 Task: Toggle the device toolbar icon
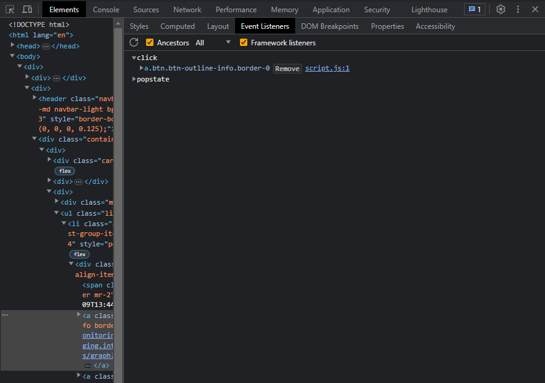(x=26, y=9)
